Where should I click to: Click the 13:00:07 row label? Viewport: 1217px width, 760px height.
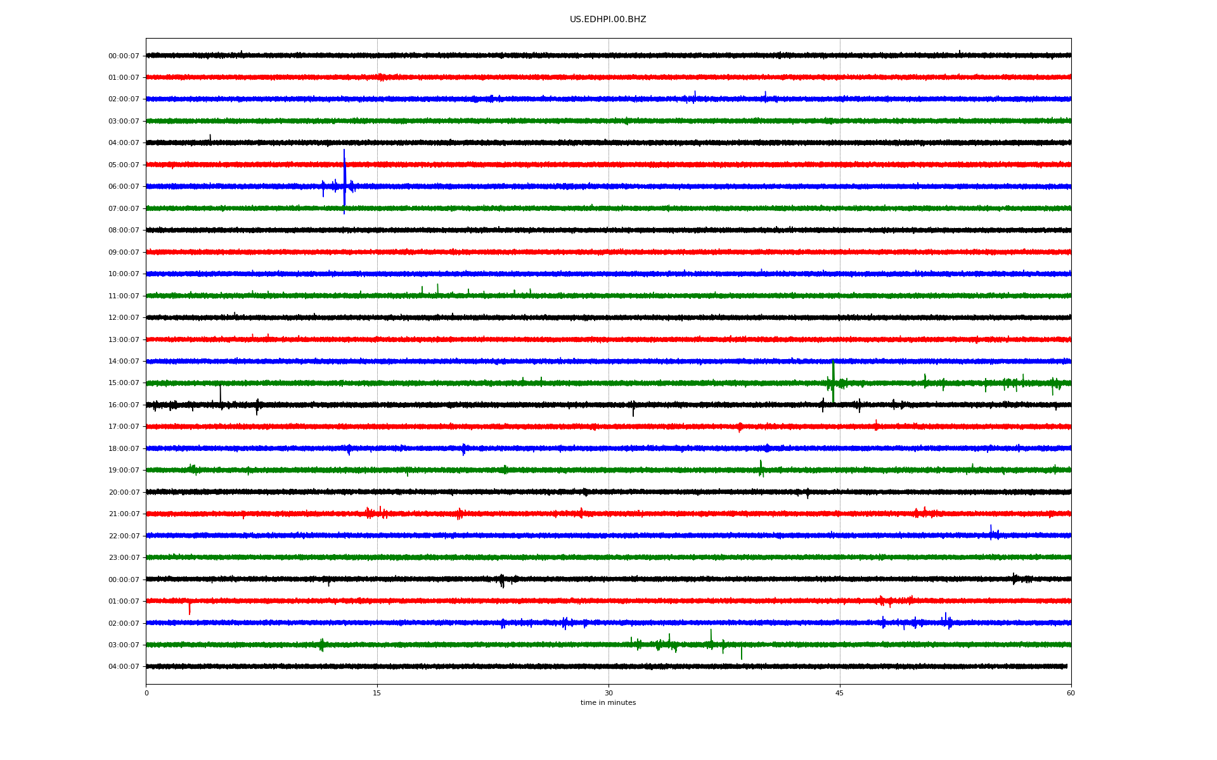coord(124,340)
